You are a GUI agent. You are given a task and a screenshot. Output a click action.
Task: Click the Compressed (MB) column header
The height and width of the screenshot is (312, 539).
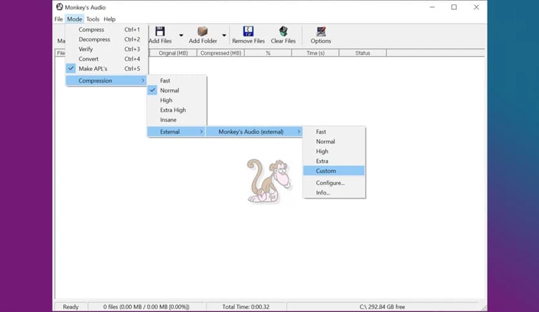coord(220,53)
